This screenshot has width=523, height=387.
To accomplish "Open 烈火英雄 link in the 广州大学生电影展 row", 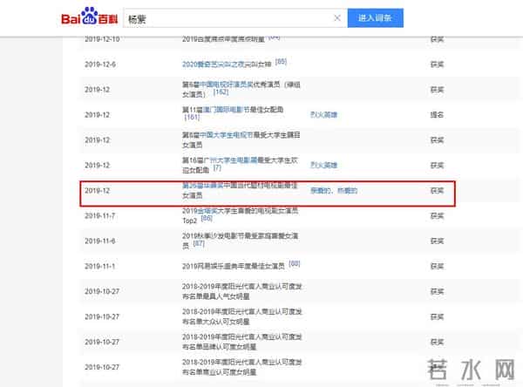I will pyautogui.click(x=323, y=165).
